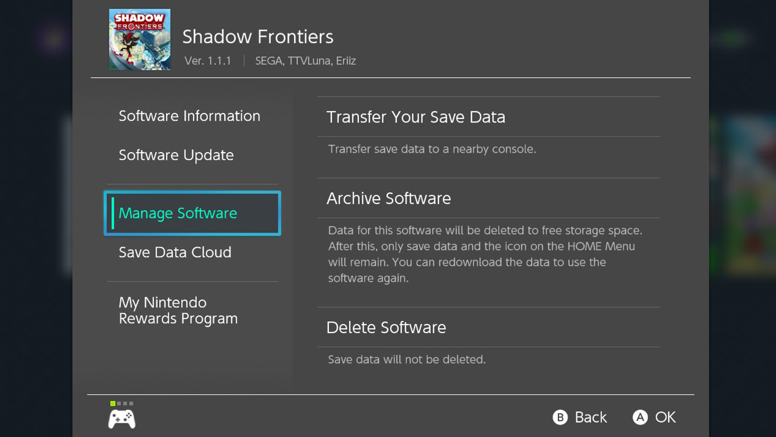Tap the Frontiers title text on game cover
The width and height of the screenshot is (776, 437).
click(x=139, y=26)
